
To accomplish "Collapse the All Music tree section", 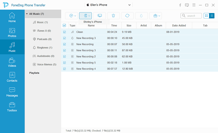I will pos(27,14).
